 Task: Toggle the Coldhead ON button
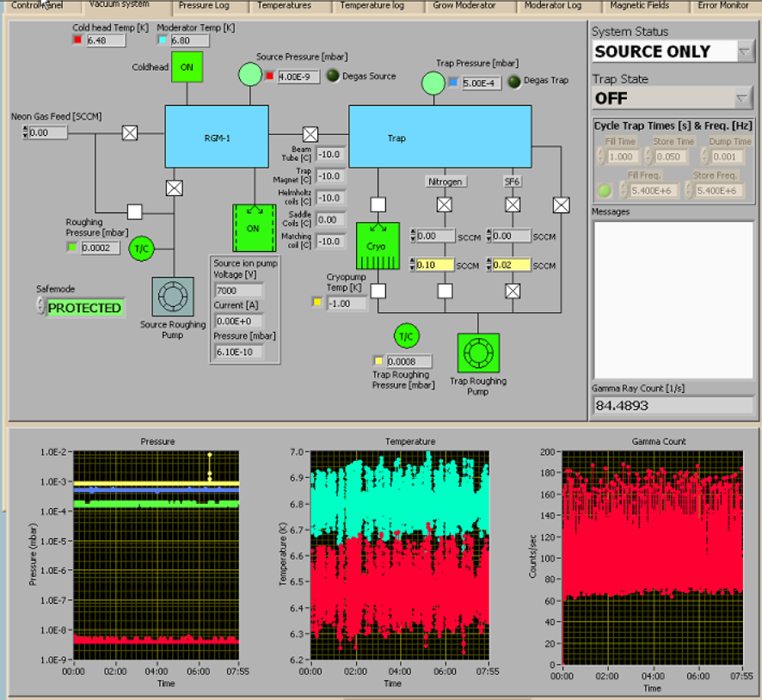coord(187,67)
